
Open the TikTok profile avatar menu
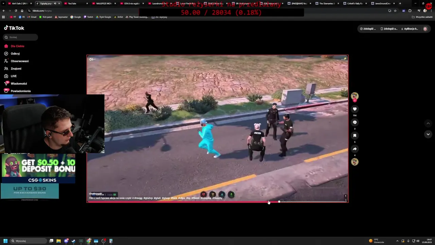click(x=425, y=29)
